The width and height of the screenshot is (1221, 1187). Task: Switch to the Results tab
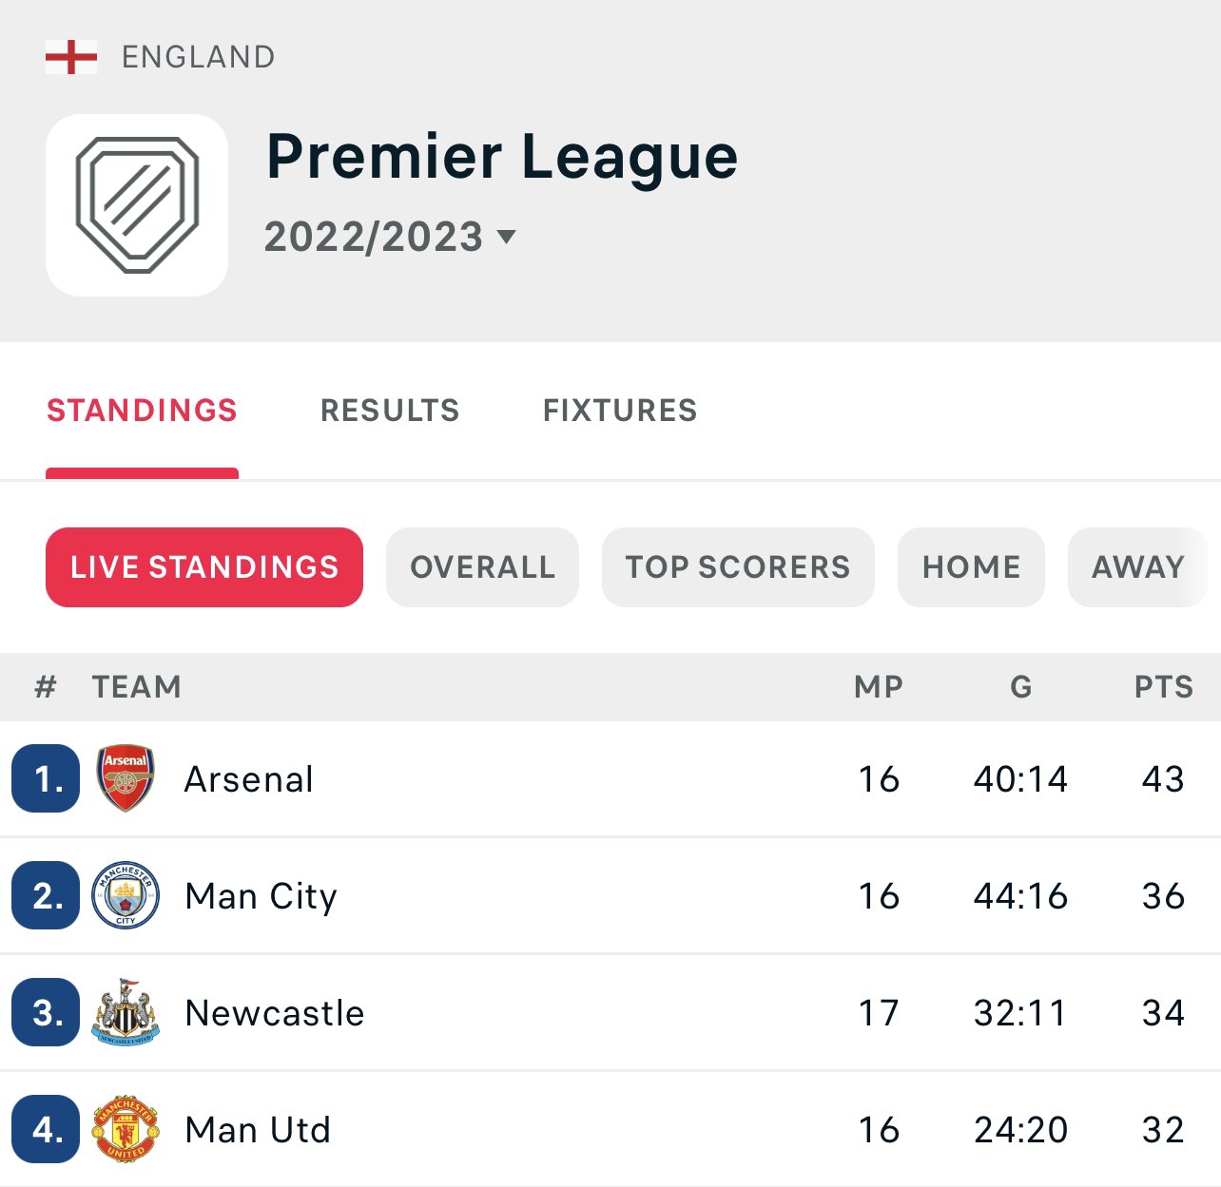390,411
